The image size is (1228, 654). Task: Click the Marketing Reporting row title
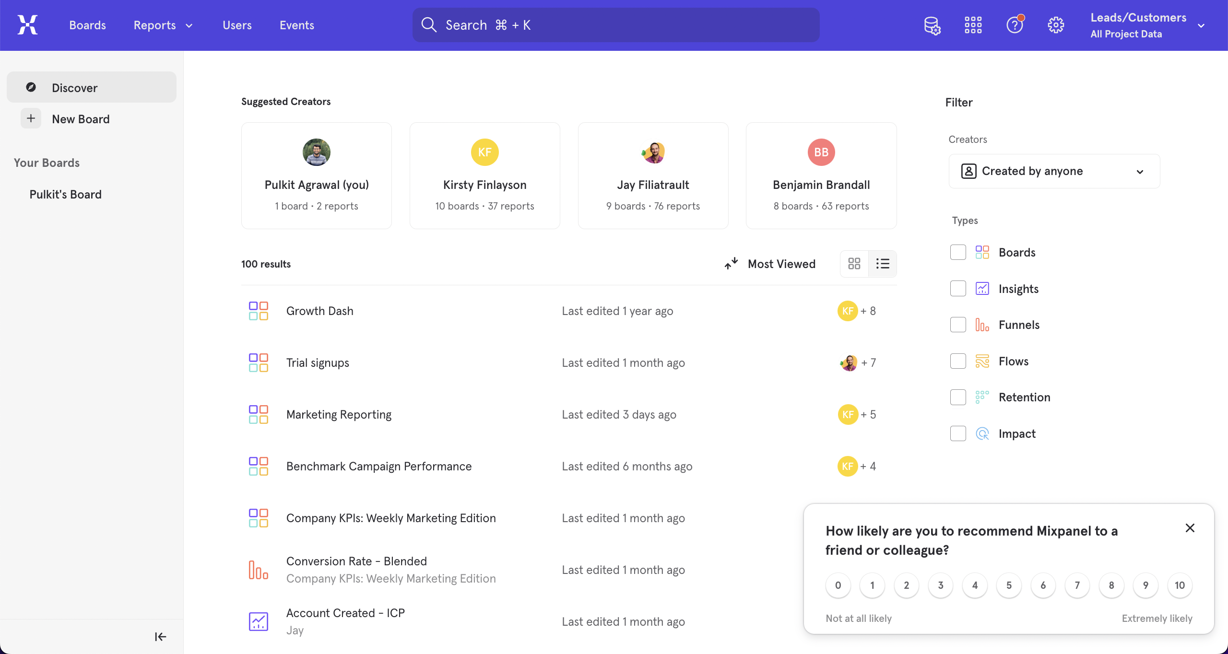pyautogui.click(x=339, y=414)
